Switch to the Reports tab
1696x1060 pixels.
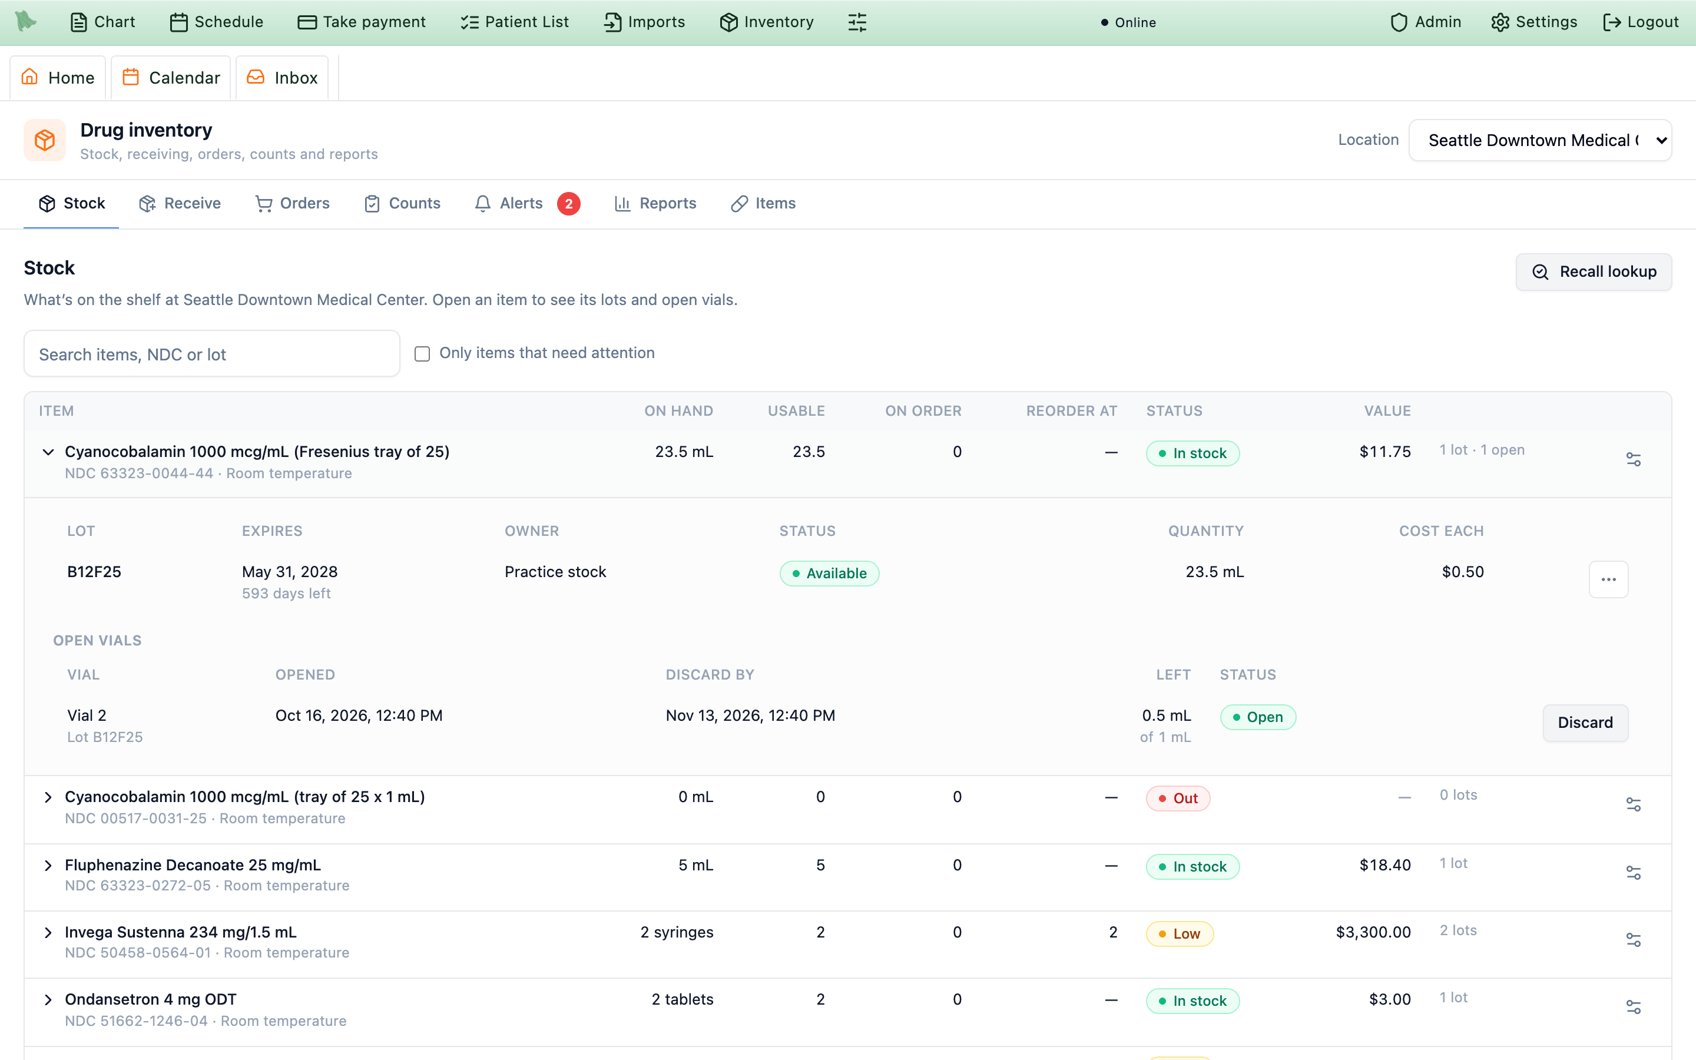point(655,203)
